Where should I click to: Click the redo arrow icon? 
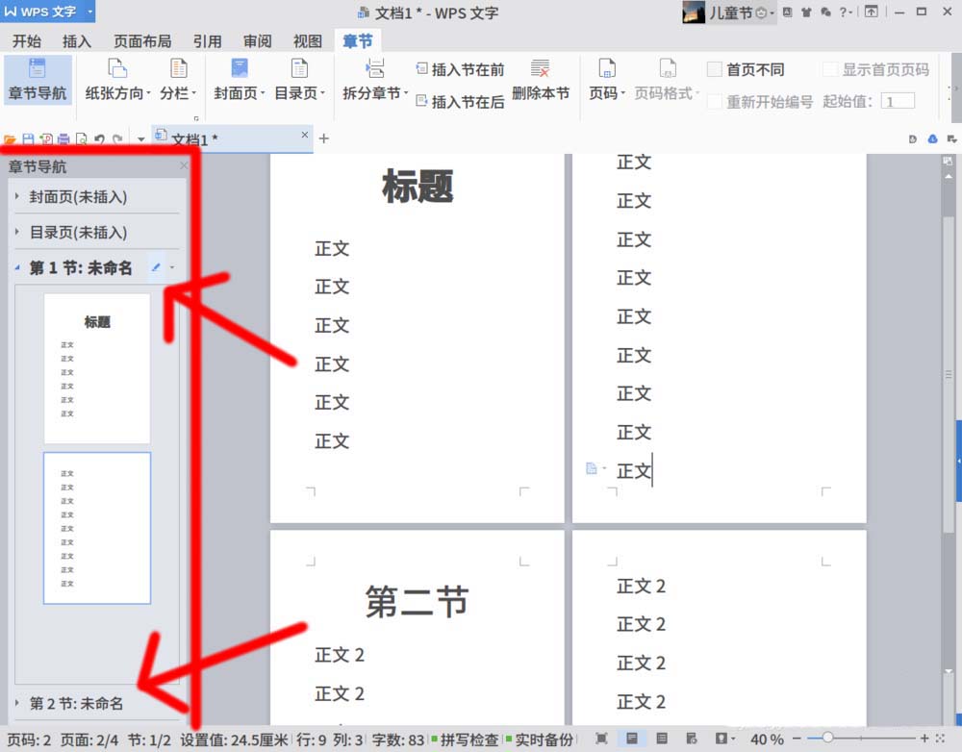pos(117,139)
